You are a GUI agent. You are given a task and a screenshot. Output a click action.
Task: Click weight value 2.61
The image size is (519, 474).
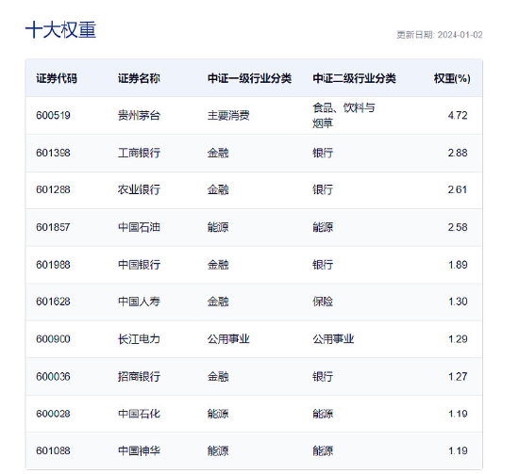[458, 189]
